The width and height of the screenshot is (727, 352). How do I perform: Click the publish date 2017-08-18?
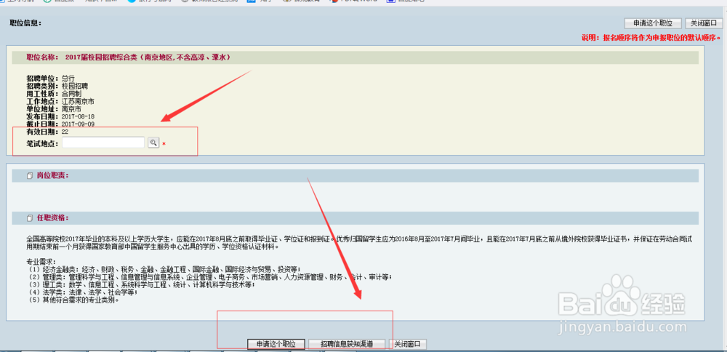78,116
